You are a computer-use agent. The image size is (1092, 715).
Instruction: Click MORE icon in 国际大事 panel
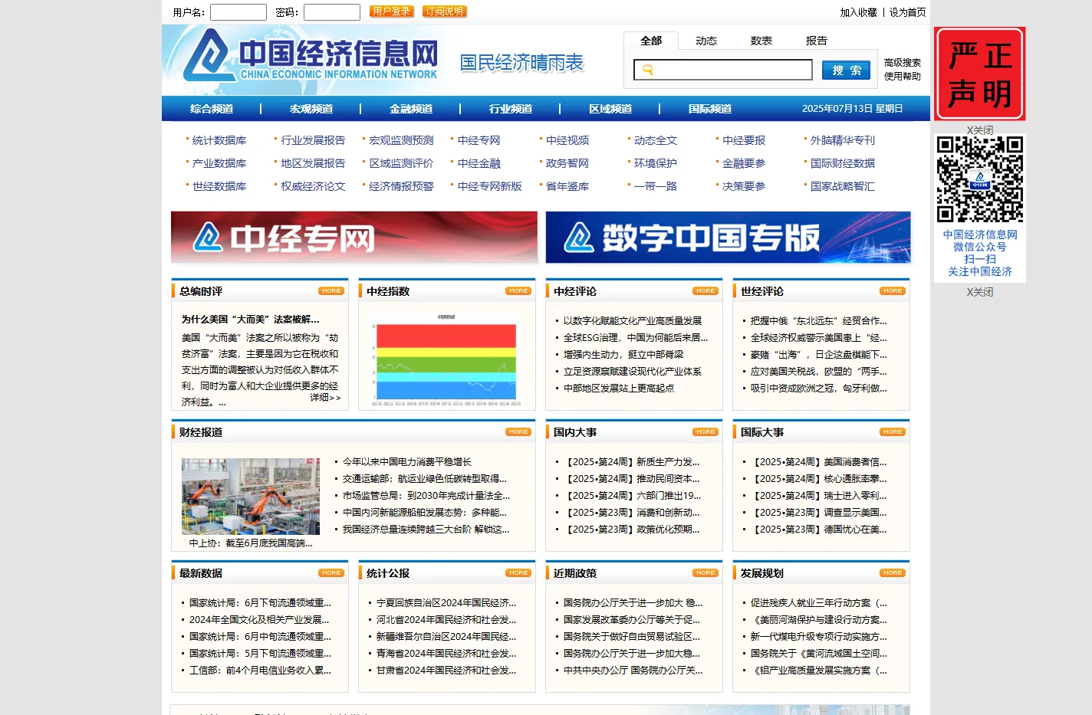(x=893, y=432)
